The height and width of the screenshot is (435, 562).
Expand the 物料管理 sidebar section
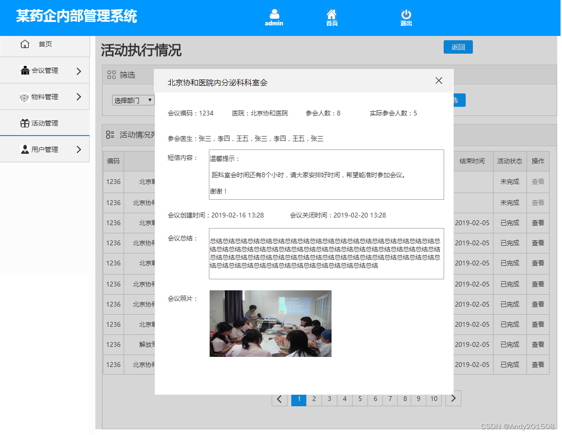click(80, 96)
